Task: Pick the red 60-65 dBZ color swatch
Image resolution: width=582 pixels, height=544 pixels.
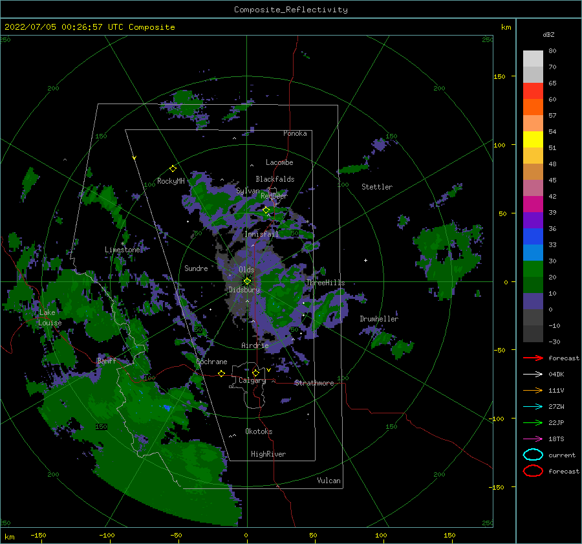Action: click(x=533, y=91)
